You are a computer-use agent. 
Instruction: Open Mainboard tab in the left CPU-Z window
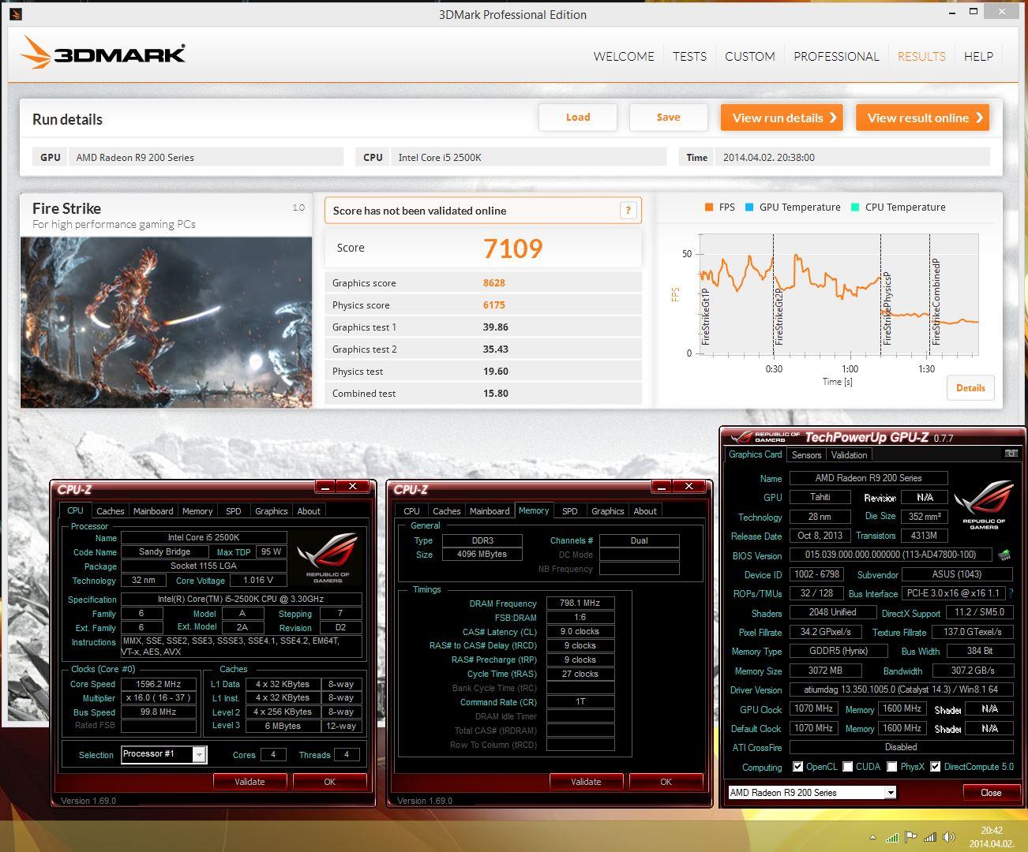153,511
